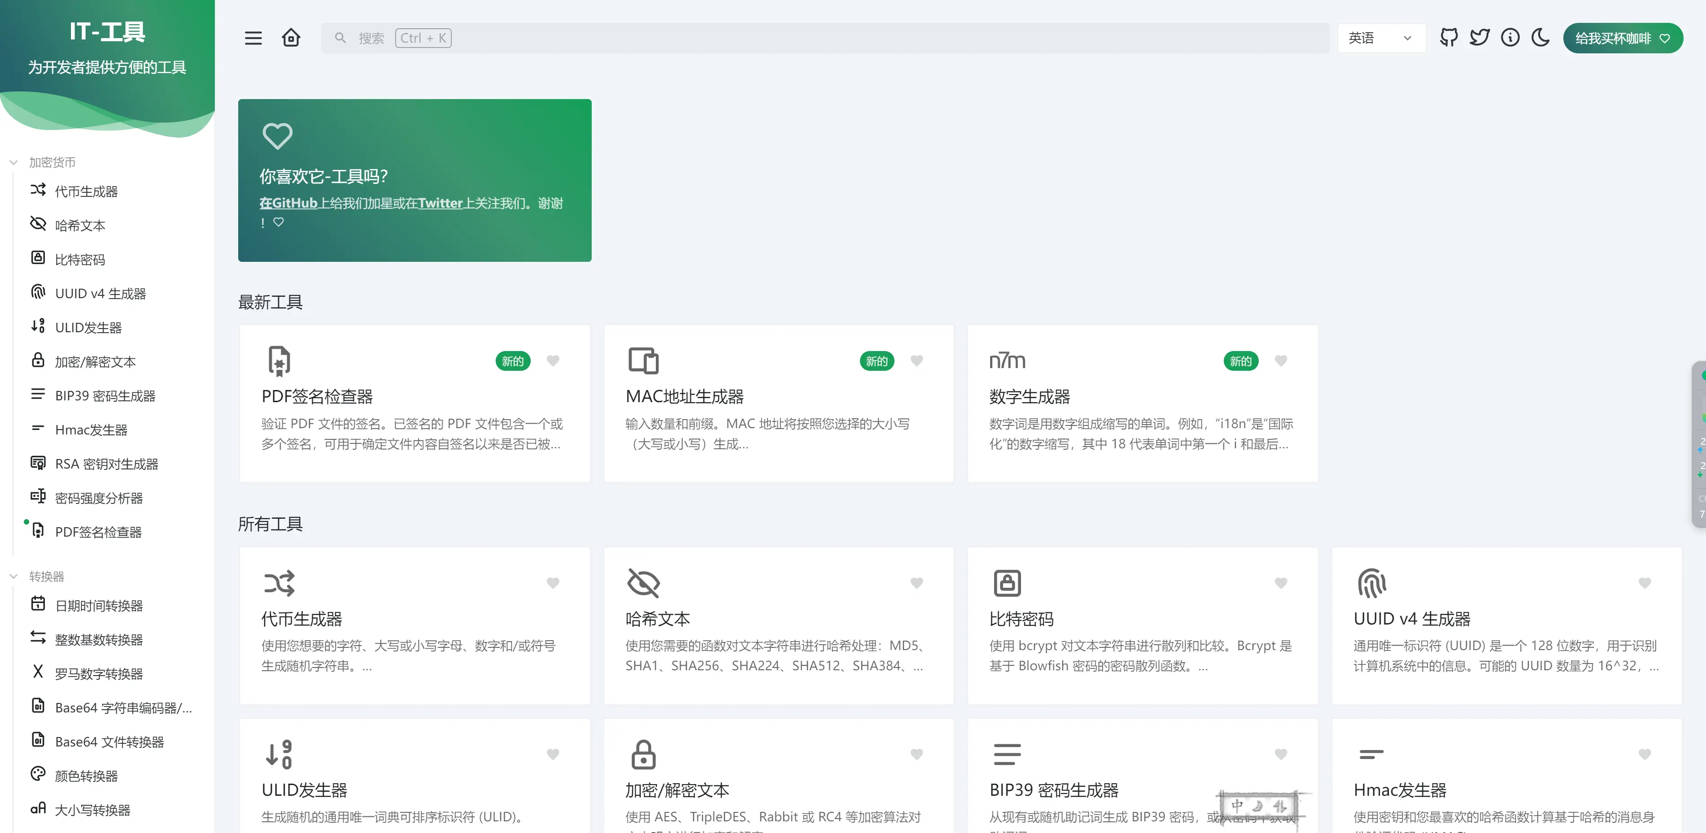Click the RSA 密钥对生成器 key icon
Screen dimensions: 1706x833
(x=38, y=463)
